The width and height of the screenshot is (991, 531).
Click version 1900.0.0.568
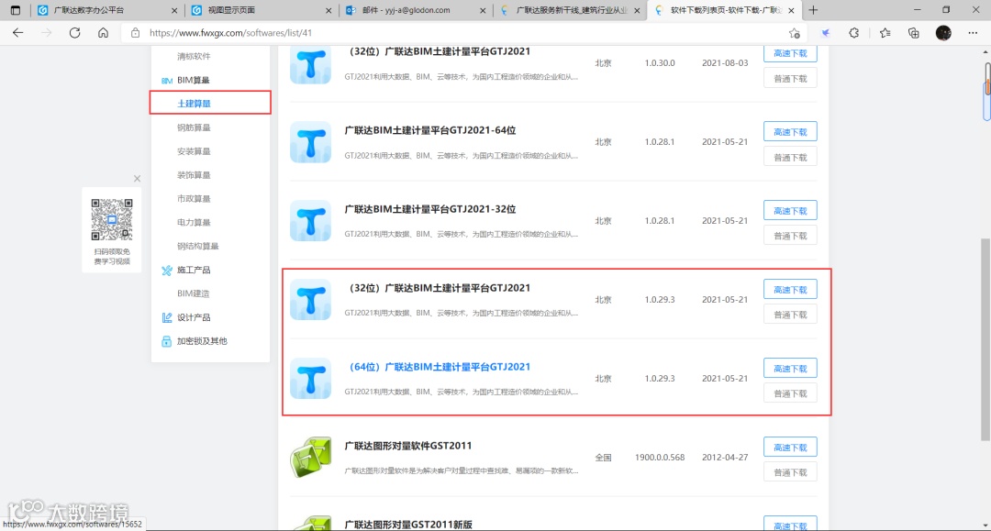[660, 457]
